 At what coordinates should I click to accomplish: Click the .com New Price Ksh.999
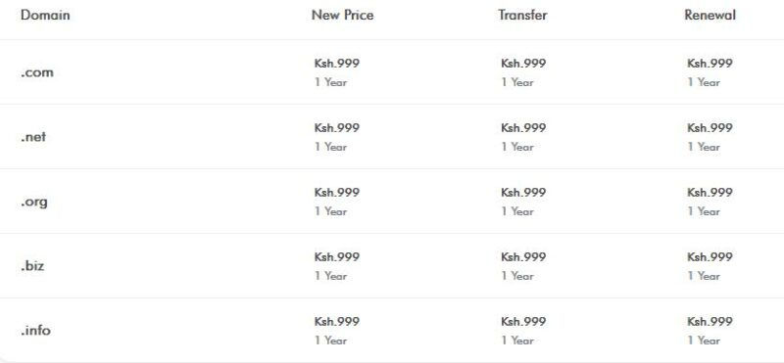pos(337,64)
